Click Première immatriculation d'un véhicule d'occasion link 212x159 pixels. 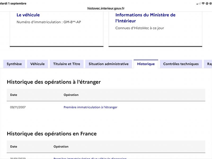[90, 158]
